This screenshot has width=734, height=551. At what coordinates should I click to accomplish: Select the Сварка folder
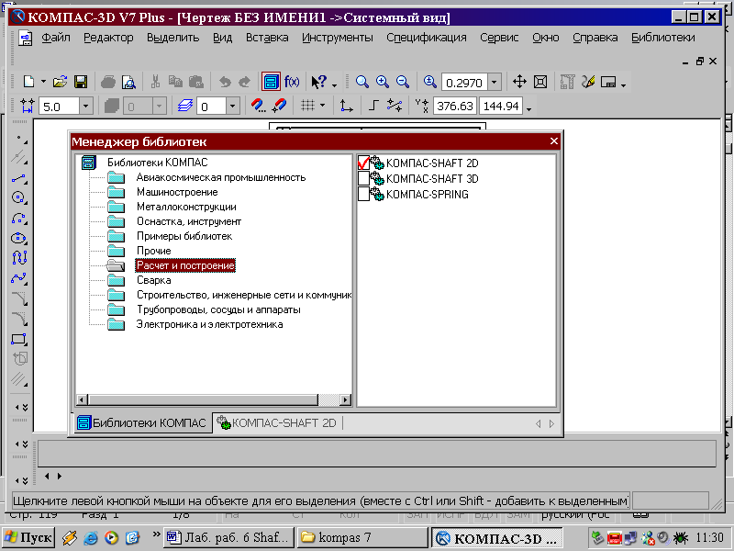153,280
